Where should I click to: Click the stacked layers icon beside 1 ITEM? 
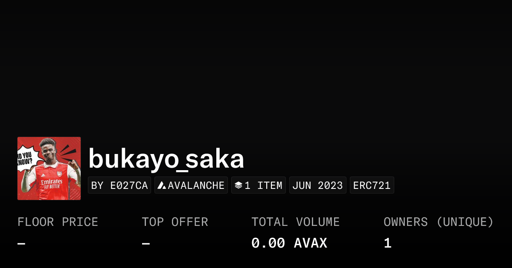238,185
